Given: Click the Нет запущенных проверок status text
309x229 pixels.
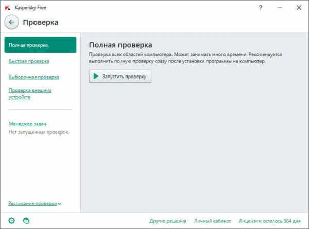Looking at the screenshot, I should point(39,132).
